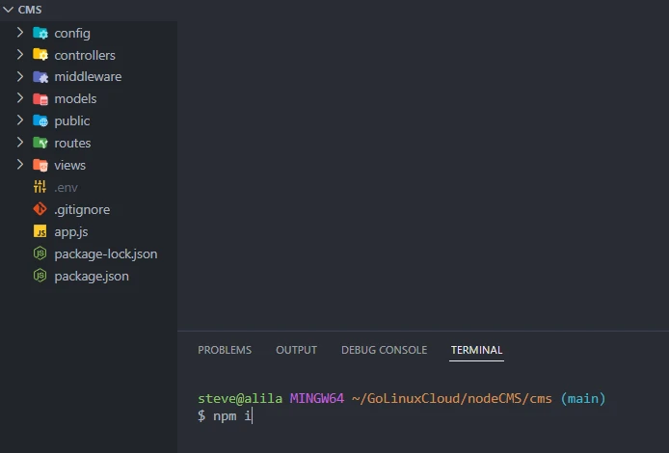Select the TERMINAL tab
Image resolution: width=669 pixels, height=453 pixels.
pos(476,350)
